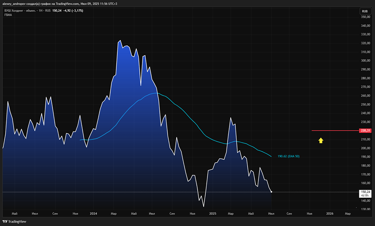Viewport: 375px width, 226px height.
Task: Click the yellow up arrow marker
Action: tap(321, 141)
